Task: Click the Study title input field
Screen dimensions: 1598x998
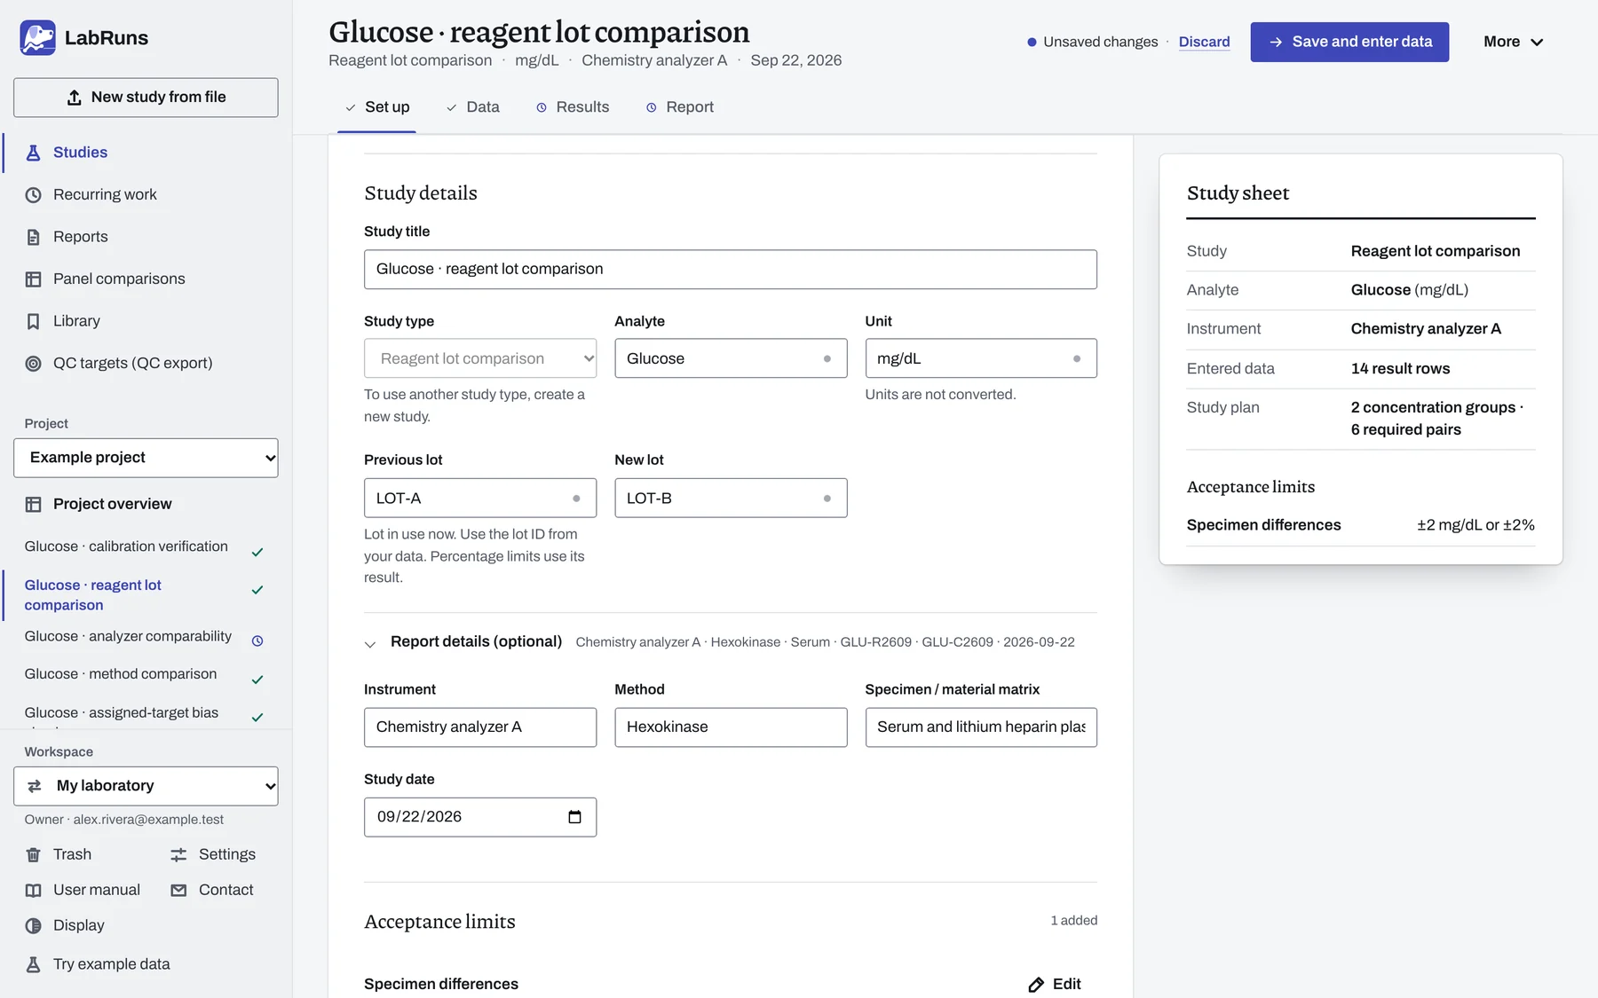Action: click(x=731, y=270)
